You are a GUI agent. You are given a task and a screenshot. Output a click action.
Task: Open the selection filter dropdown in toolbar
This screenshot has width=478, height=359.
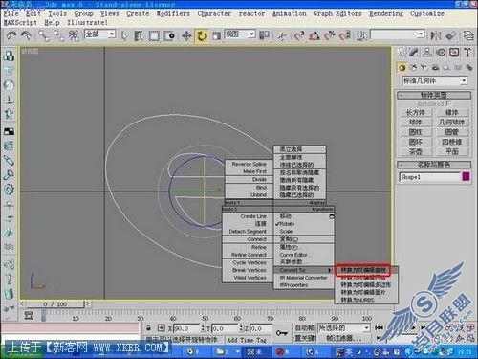point(111,34)
